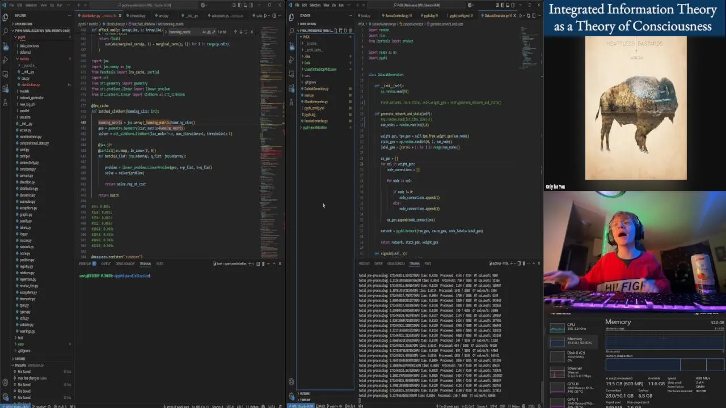Image resolution: width=726 pixels, height=408 pixels.
Task: Open Run and Debug icon in right PhiDL window
Action: click(292, 59)
